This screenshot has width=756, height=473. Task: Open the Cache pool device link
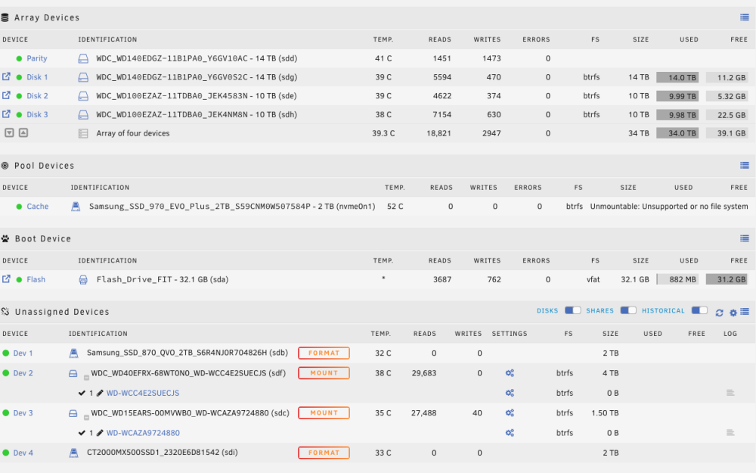pos(38,207)
